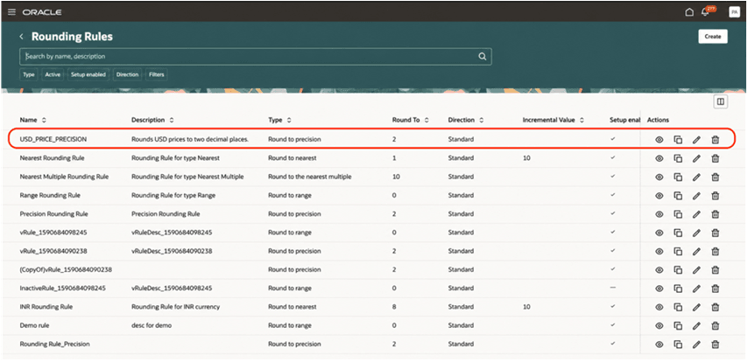The width and height of the screenshot is (748, 362).
Task: Click 'Rounding Rule for INR currency' description
Action: pos(175,307)
